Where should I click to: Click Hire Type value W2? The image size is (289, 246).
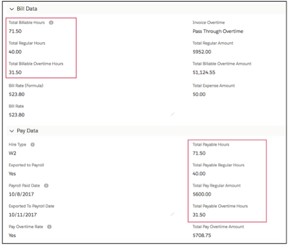pos(12,153)
